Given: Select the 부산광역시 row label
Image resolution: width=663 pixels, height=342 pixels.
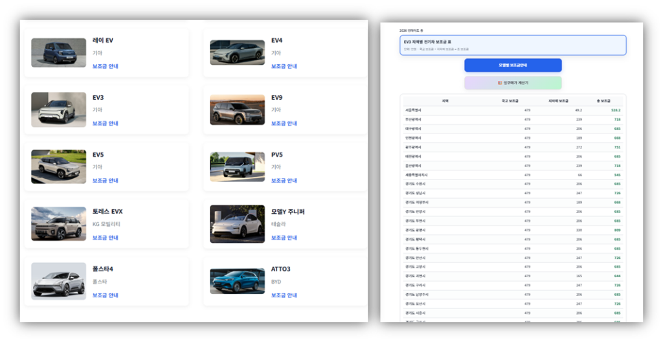Looking at the screenshot, I should coord(414,120).
